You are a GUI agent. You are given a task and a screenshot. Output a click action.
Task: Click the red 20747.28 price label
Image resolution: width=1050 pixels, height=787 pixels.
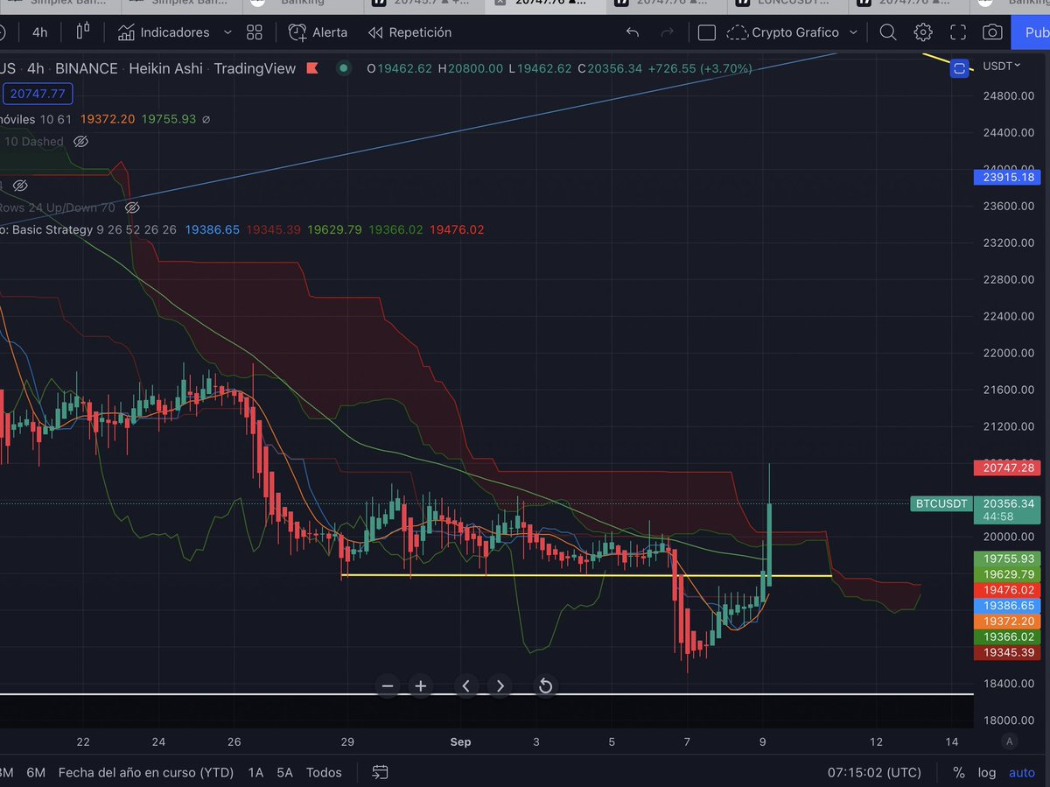click(x=1005, y=468)
